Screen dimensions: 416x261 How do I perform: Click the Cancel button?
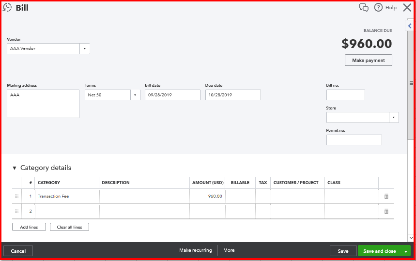pyautogui.click(x=18, y=251)
